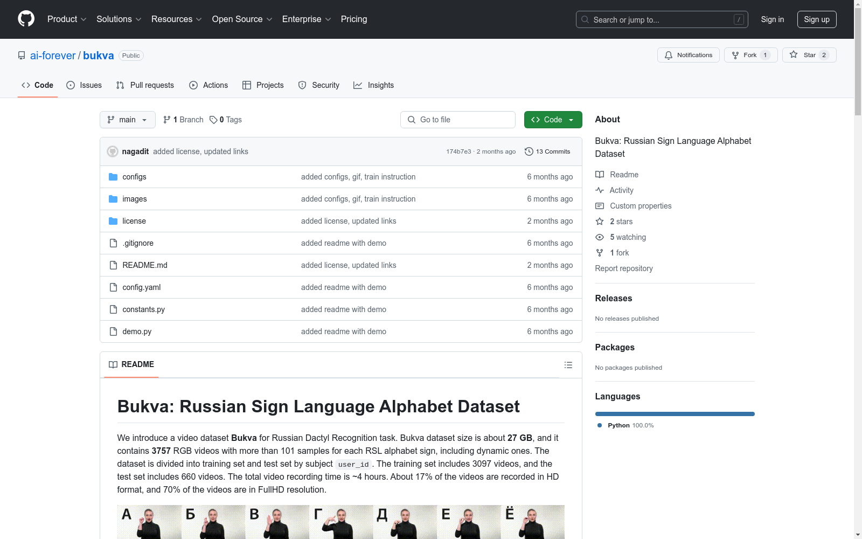Click the eye icon next to watching
Viewport: 862px width, 539px height.
click(x=600, y=237)
